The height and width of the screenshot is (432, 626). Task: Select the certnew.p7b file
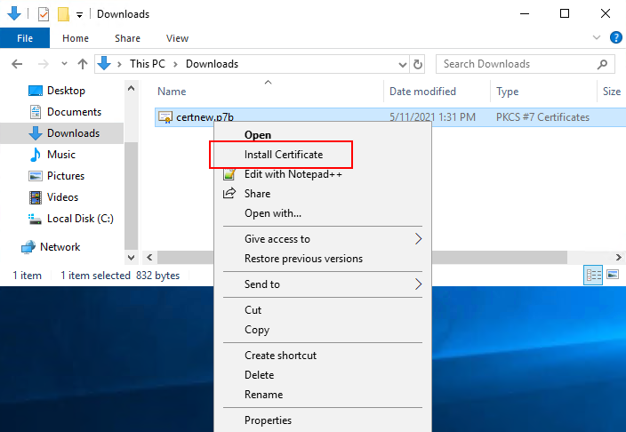[205, 117]
